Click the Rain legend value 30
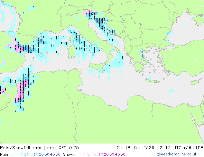Screen dimensions: 204x157 [x=47, y=154]
